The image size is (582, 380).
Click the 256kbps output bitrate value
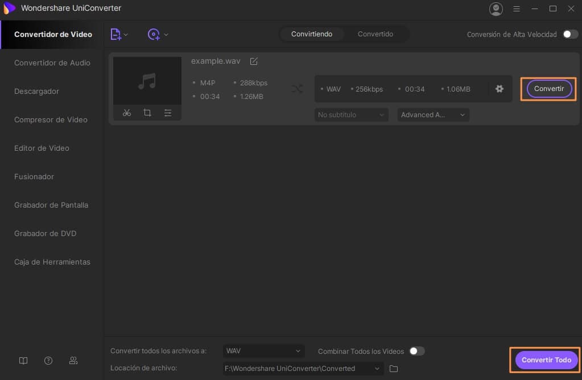point(369,89)
